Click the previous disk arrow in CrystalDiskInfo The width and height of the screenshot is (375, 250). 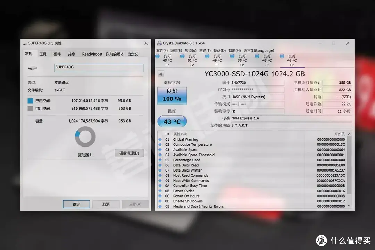(161, 74)
